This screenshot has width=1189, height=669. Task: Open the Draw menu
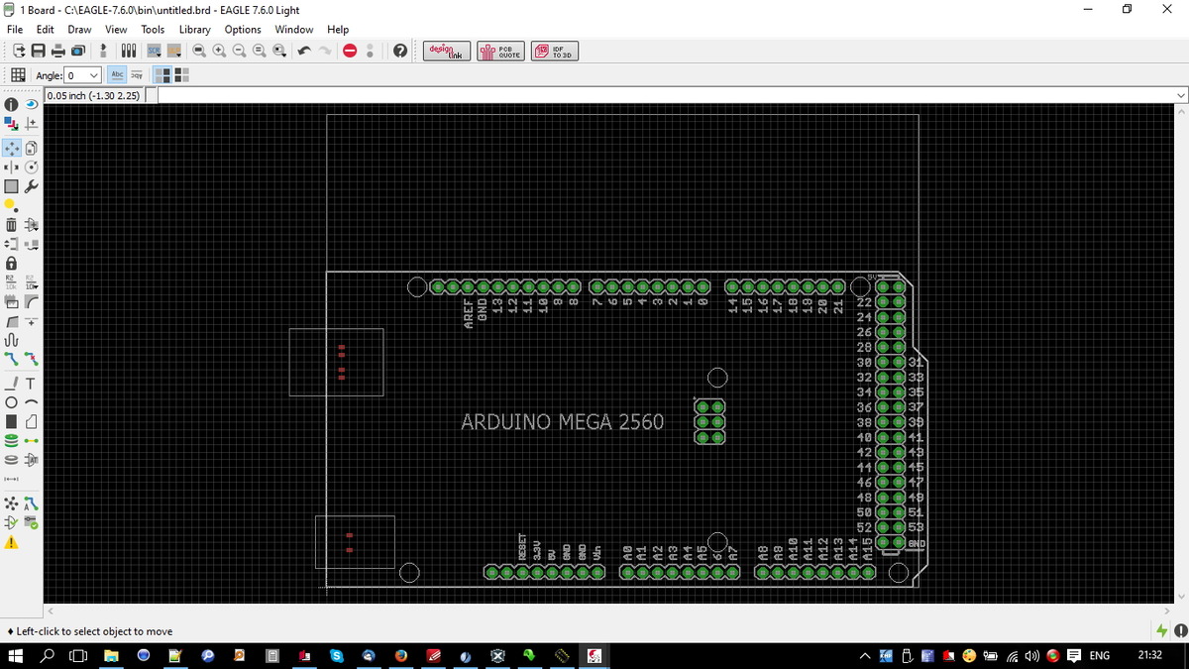[x=79, y=29]
